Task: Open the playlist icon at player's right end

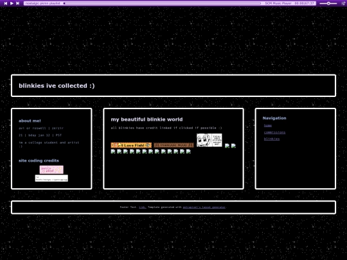Action: click(343, 3)
